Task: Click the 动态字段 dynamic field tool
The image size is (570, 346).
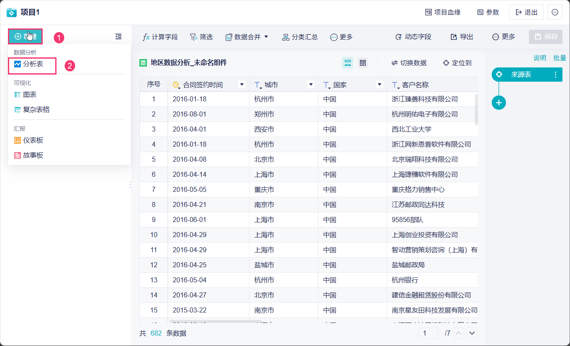Action: [x=413, y=37]
